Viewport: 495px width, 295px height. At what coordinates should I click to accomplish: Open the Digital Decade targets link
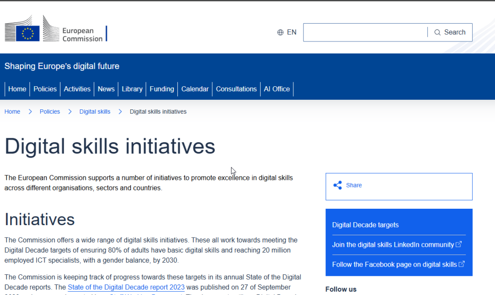[x=365, y=225]
